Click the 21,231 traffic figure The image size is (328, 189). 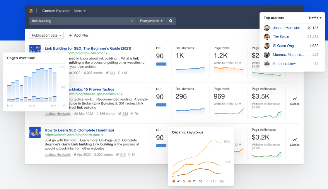[x=313, y=37]
